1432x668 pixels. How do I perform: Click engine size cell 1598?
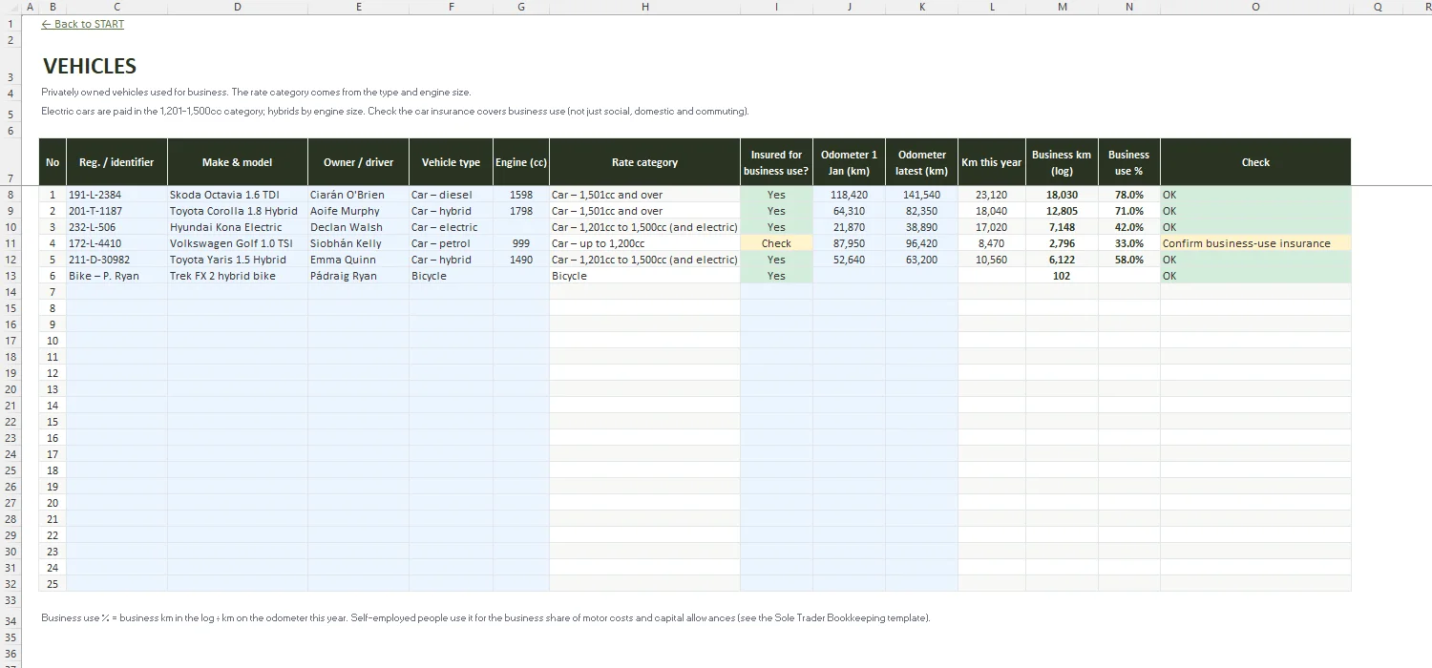pyautogui.click(x=521, y=195)
